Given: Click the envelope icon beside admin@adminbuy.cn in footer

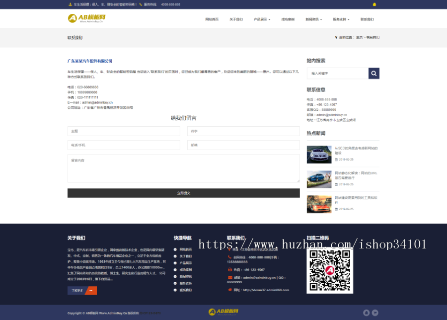Looking at the screenshot, I should click(230, 277).
